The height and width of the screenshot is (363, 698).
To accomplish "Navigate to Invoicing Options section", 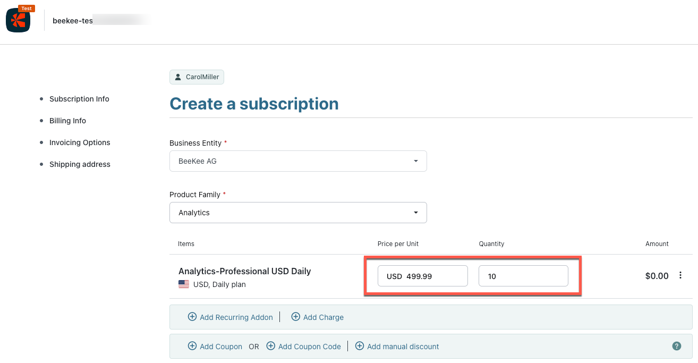I will (x=80, y=142).
